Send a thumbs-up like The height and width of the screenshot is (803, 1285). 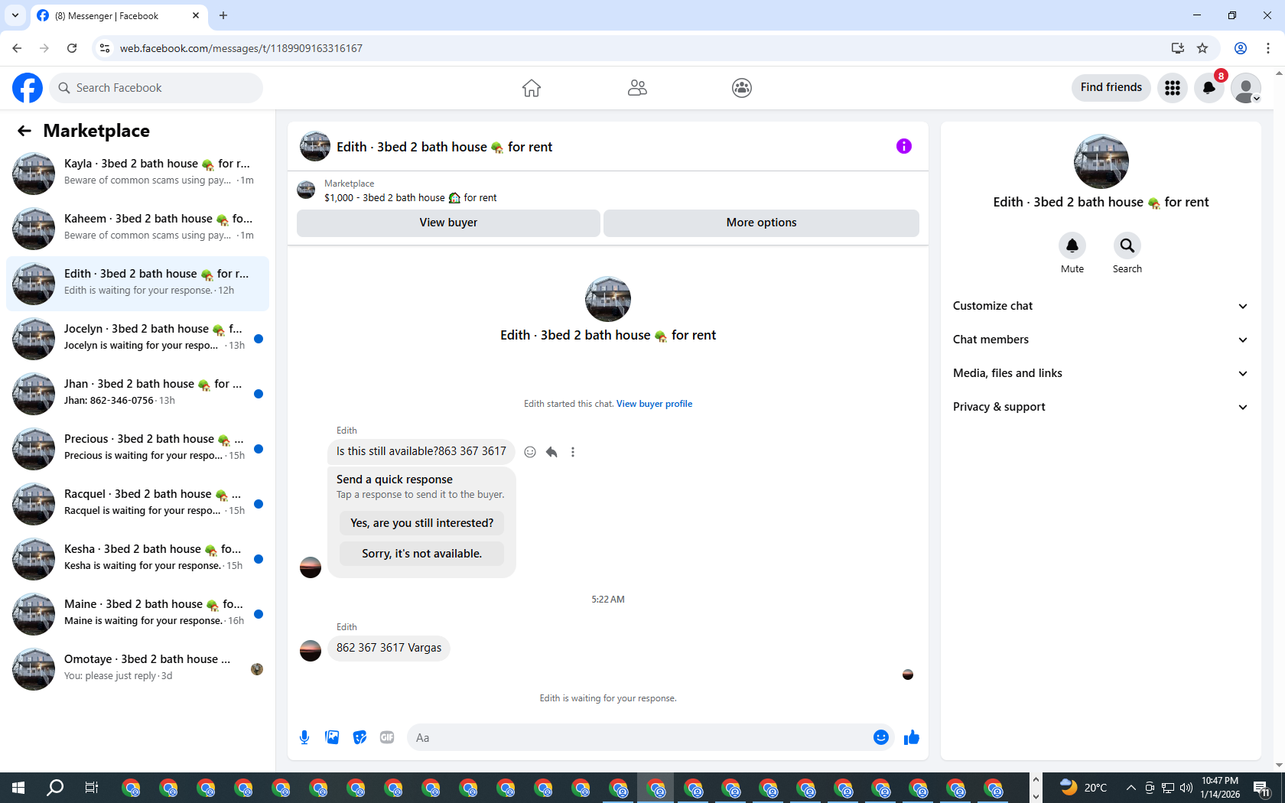[x=912, y=737]
